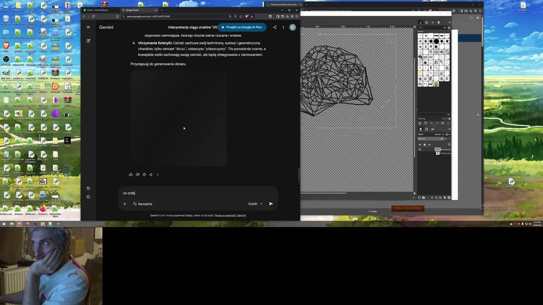Open the Layers tab in GIMP dock
This screenshot has width=543, height=305.
420,129
